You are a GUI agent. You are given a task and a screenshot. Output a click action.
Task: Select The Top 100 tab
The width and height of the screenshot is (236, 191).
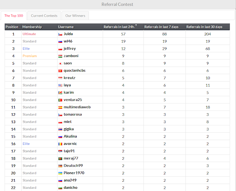[x=14, y=16]
